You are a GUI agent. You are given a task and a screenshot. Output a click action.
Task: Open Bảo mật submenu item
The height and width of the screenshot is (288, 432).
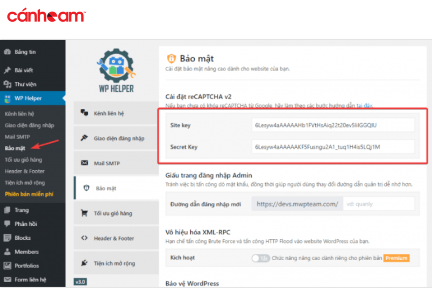pyautogui.click(x=15, y=148)
